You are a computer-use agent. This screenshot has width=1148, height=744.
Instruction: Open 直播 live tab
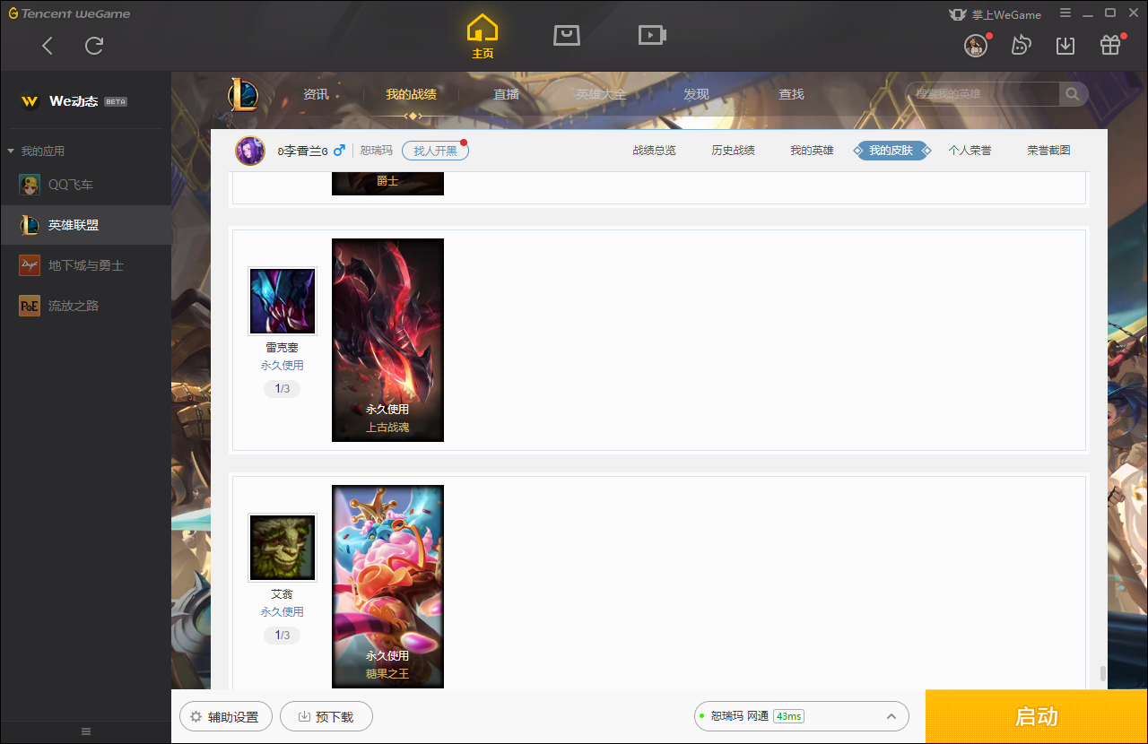point(507,94)
